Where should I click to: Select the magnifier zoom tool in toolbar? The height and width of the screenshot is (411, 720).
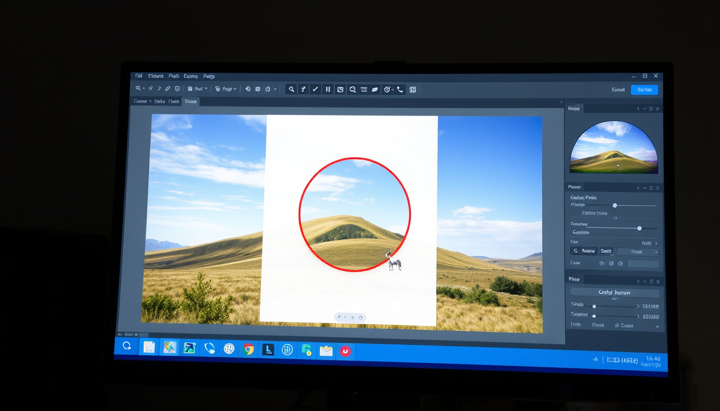[291, 89]
